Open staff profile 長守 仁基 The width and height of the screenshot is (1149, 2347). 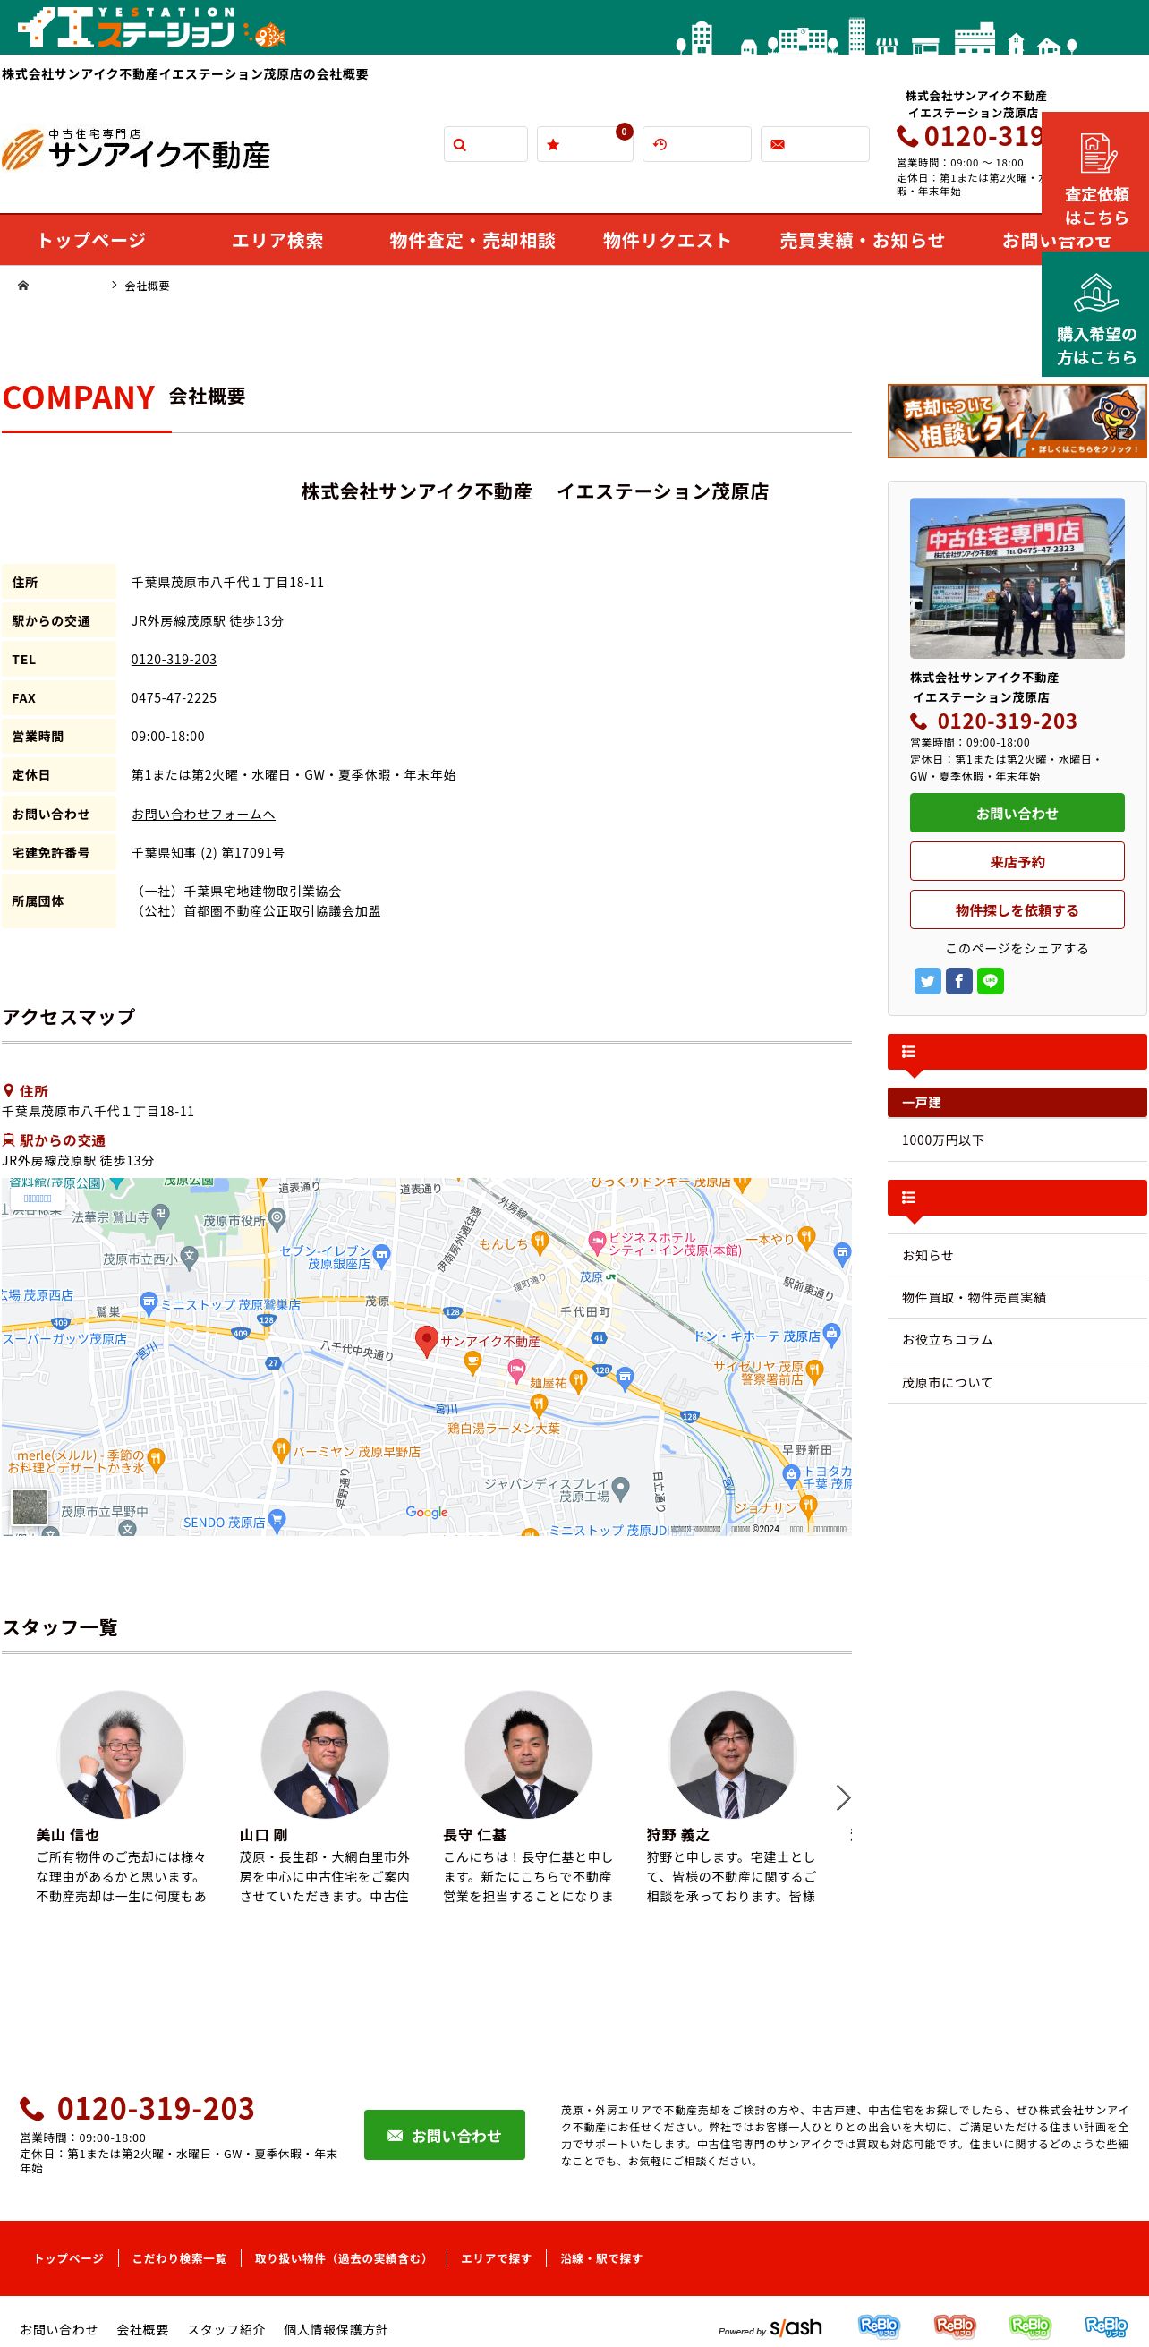(529, 1754)
